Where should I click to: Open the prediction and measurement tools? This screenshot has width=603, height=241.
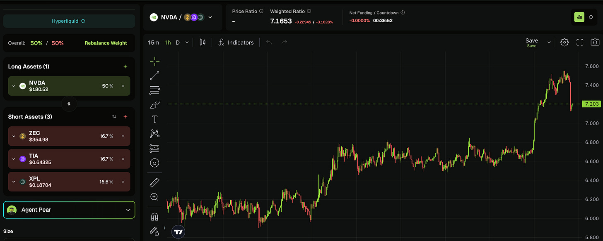pos(154,148)
